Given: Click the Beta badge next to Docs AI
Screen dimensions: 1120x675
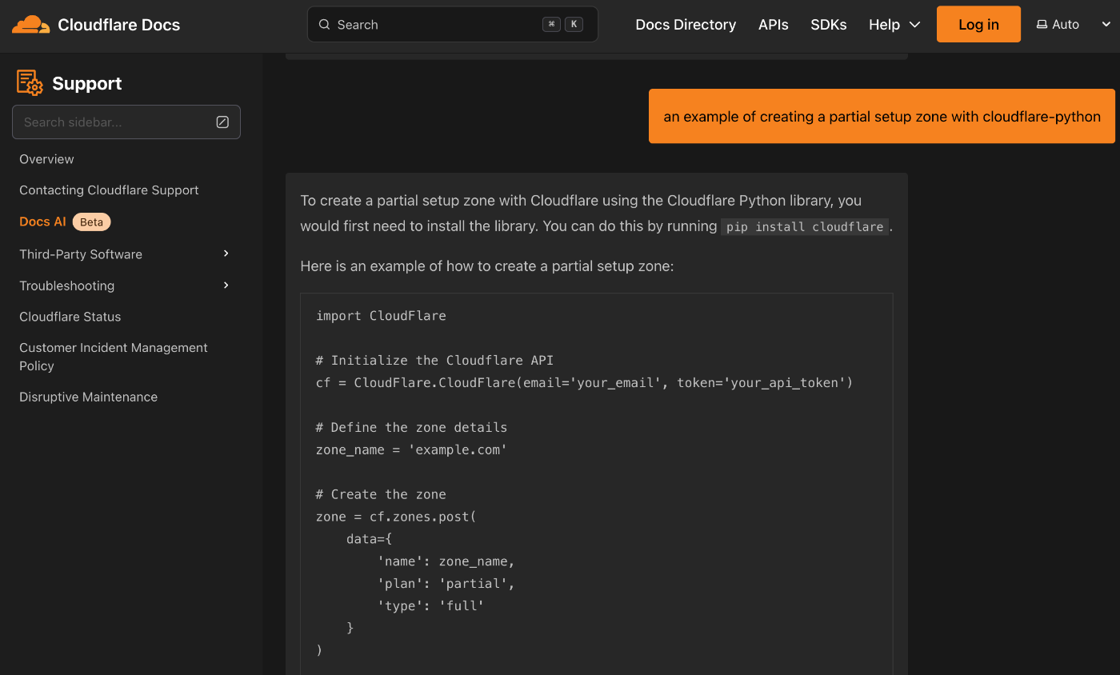Looking at the screenshot, I should click(x=91, y=222).
